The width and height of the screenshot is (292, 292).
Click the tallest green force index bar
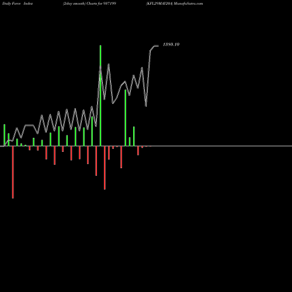coord(100,95)
